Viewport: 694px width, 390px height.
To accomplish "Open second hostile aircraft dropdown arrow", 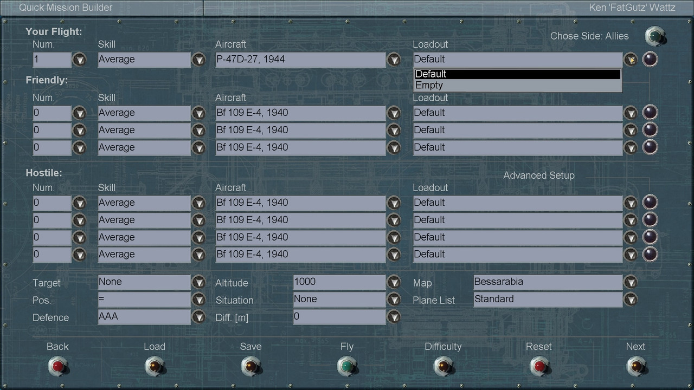I will point(394,220).
